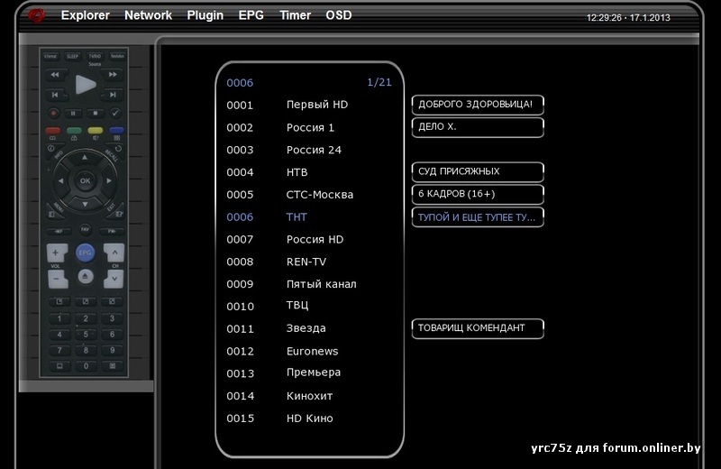This screenshot has height=469, width=721.
Task: Open the EPG menu in top bar
Action: [251, 15]
